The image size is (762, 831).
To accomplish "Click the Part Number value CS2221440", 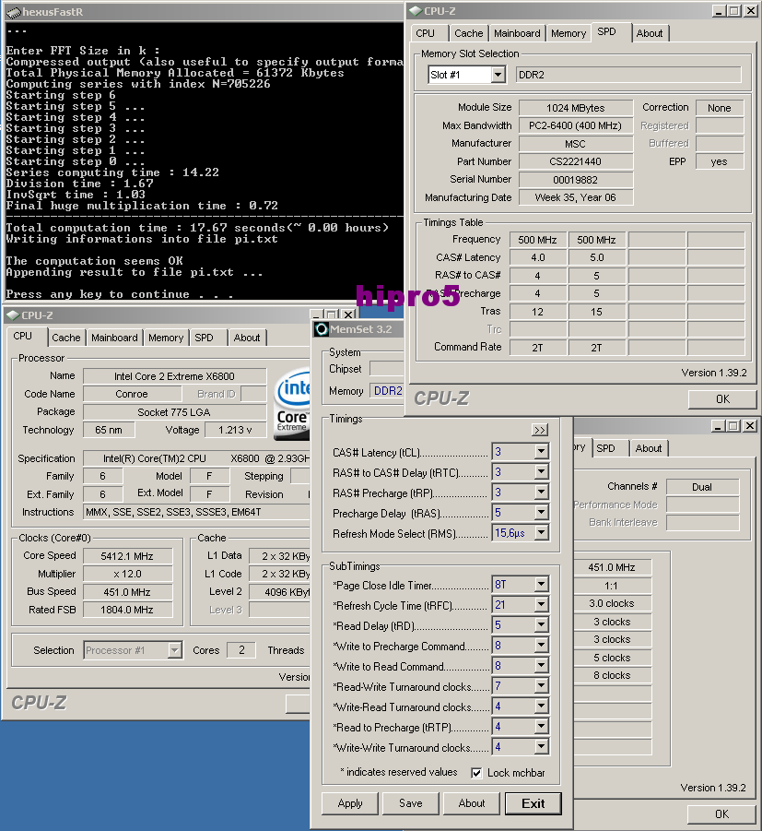I will coord(576,161).
